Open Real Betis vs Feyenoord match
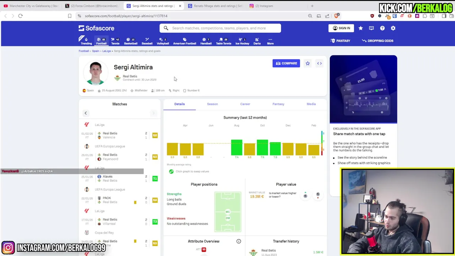This screenshot has width=455, height=256. pos(119,157)
